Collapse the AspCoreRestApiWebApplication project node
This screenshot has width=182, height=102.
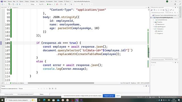(x=152, y=18)
